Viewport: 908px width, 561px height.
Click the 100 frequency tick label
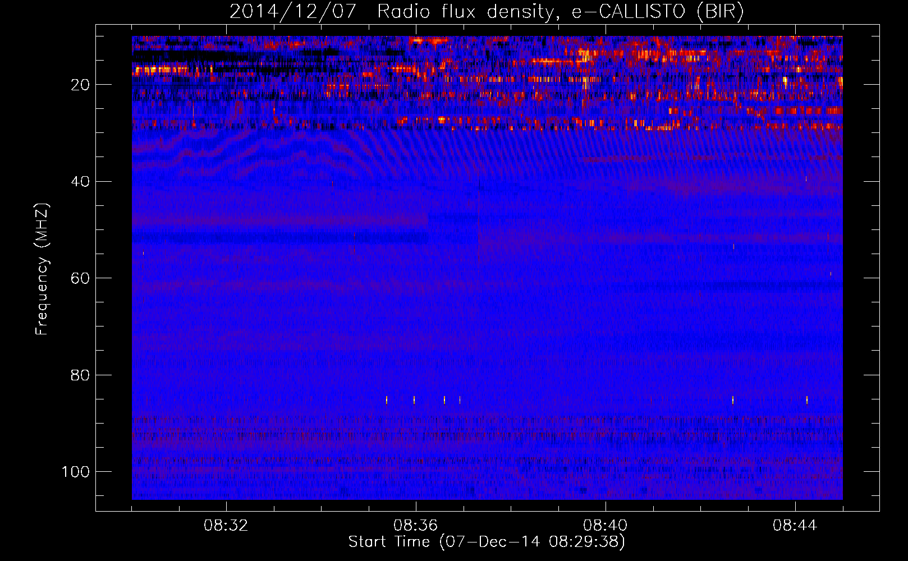(x=76, y=472)
